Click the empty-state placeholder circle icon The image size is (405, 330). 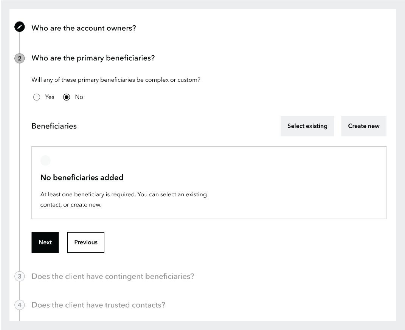click(45, 160)
